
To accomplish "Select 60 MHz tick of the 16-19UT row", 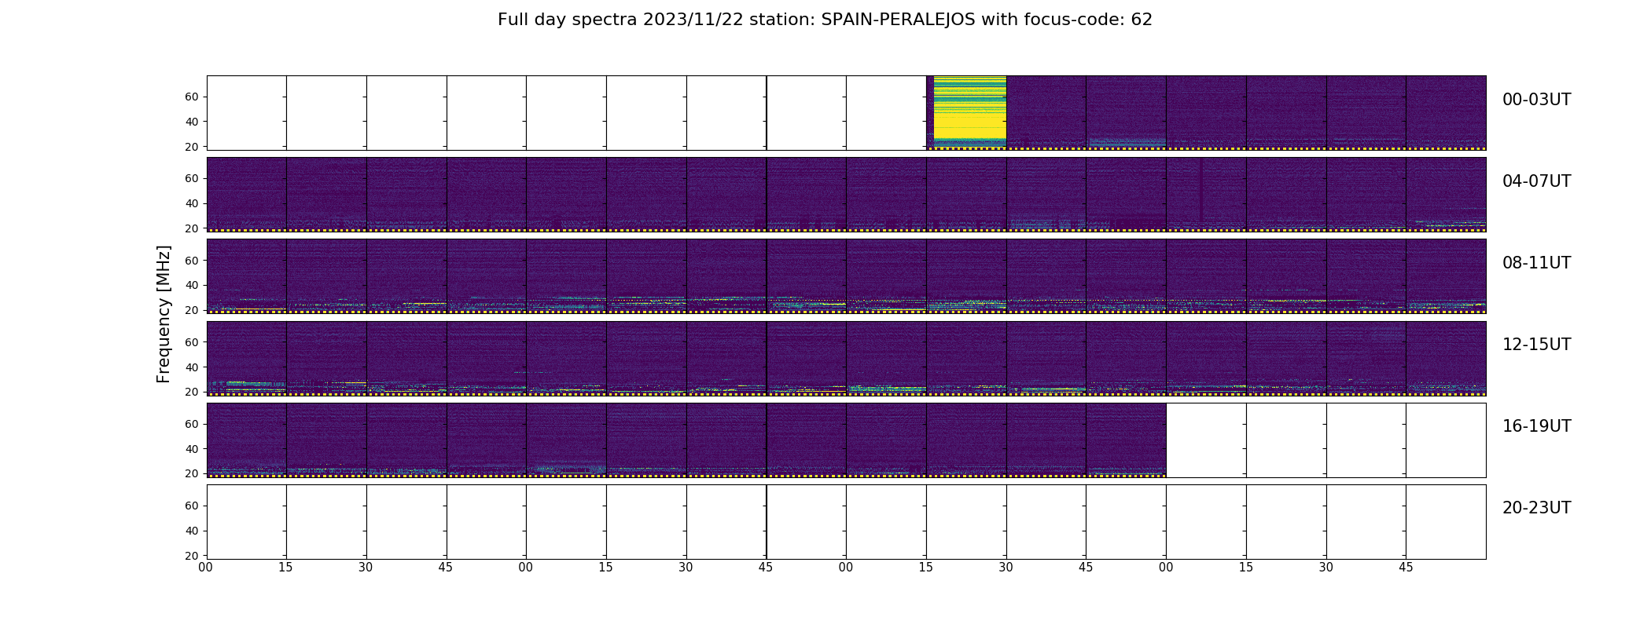I will coord(192,424).
